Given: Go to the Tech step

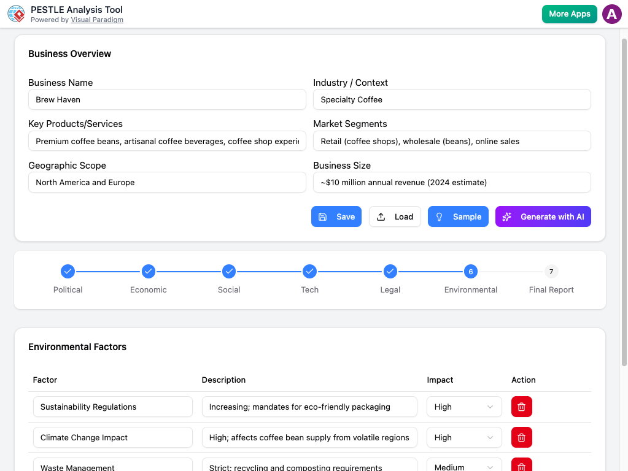Looking at the screenshot, I should click(309, 271).
